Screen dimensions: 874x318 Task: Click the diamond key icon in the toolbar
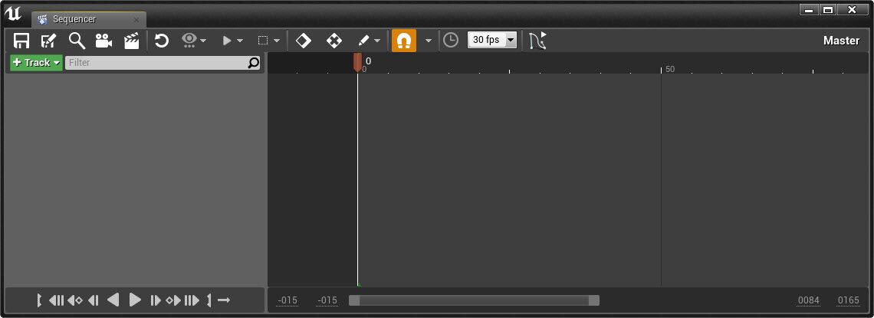point(304,41)
